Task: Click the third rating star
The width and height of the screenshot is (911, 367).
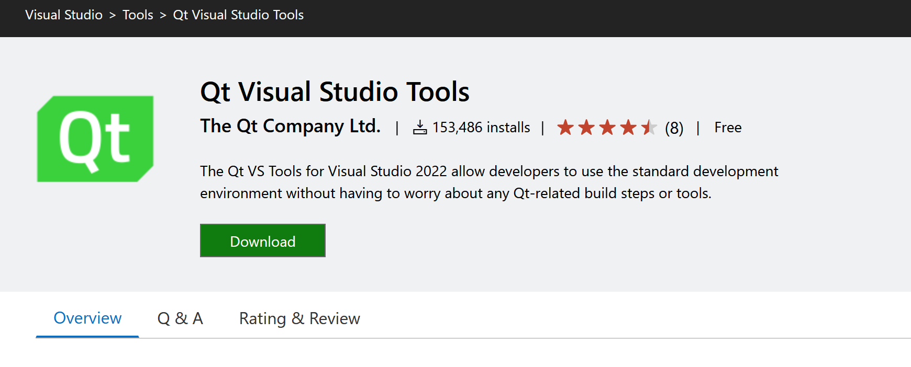Action: point(607,127)
